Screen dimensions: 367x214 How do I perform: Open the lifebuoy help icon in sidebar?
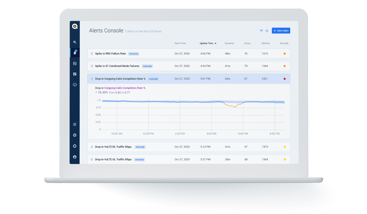(75, 146)
